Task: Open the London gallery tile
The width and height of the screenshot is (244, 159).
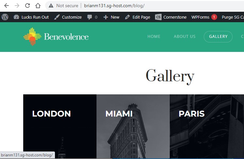Action: click(x=60, y=126)
